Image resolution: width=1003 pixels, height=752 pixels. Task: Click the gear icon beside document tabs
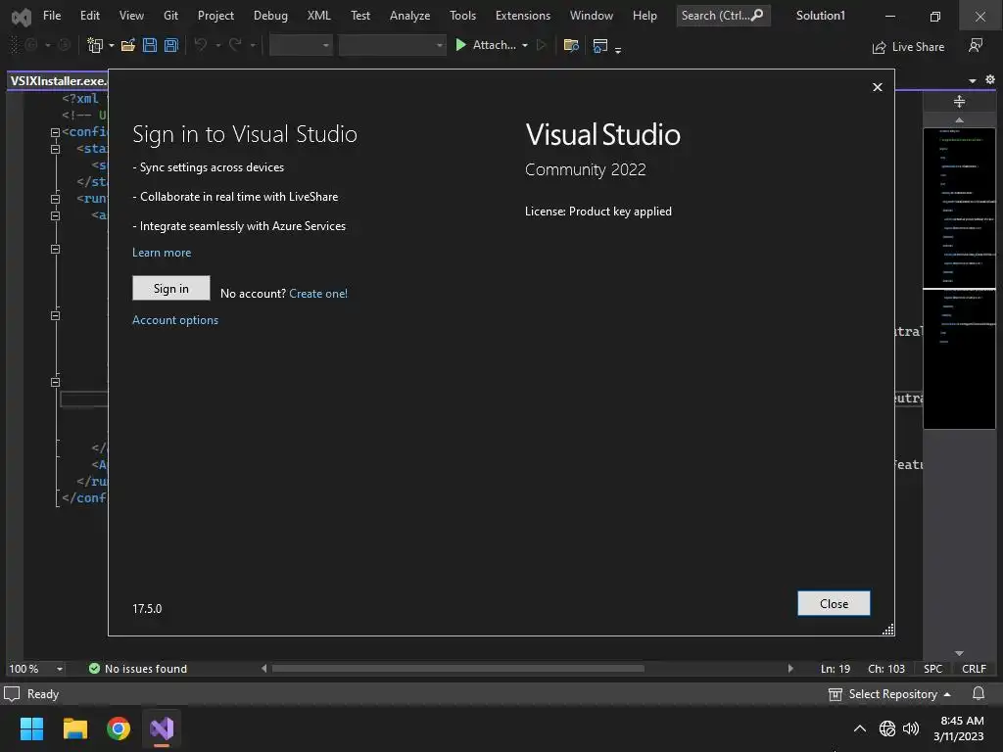click(990, 80)
